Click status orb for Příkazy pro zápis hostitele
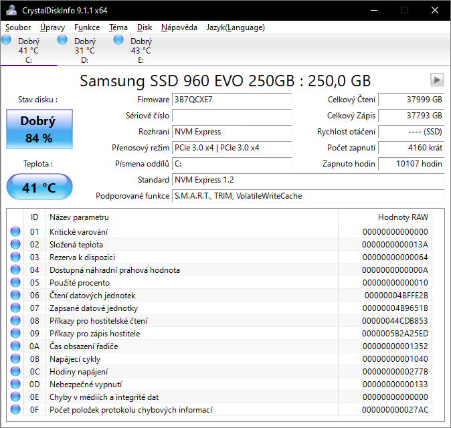This screenshot has width=451, height=428. [x=15, y=333]
